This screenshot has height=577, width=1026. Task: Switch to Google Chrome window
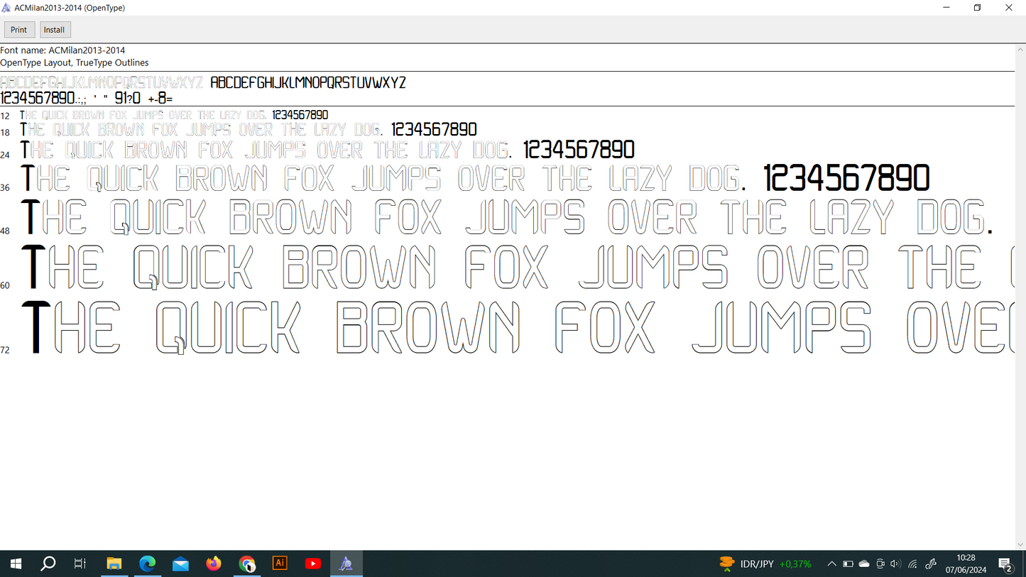coord(246,564)
